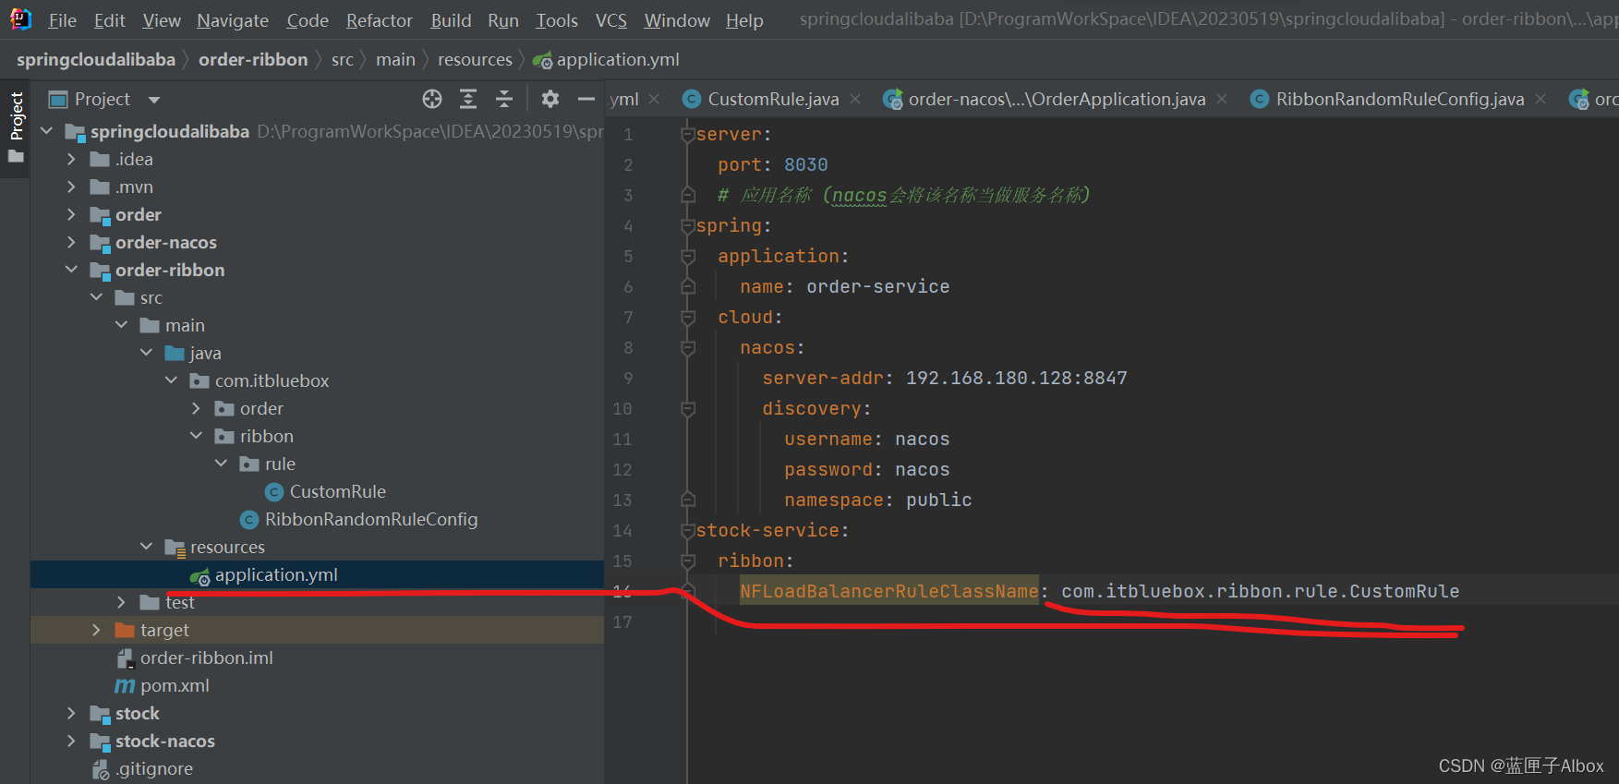Click springcloudalibaba breadcrumb
The image size is (1619, 784).
[x=96, y=60]
